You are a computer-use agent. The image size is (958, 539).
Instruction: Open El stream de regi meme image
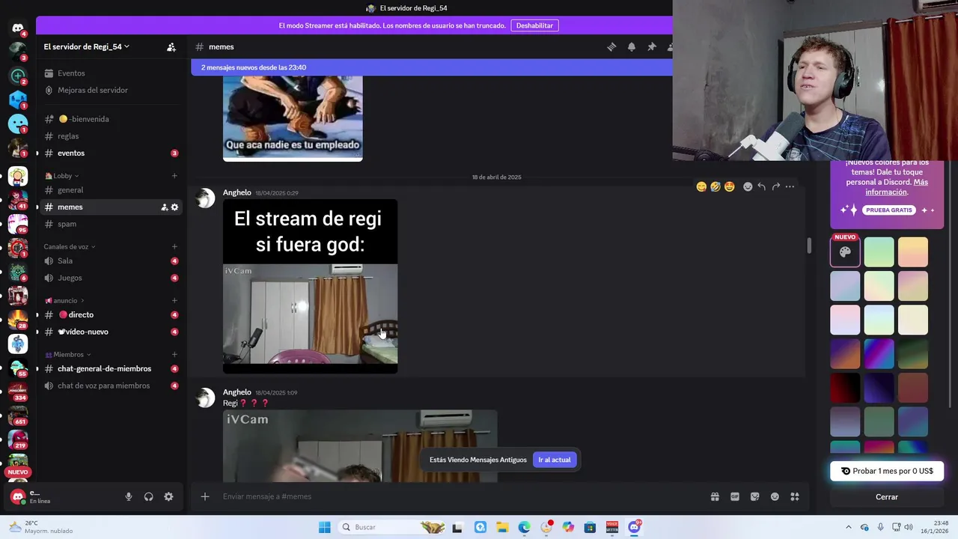click(x=310, y=286)
